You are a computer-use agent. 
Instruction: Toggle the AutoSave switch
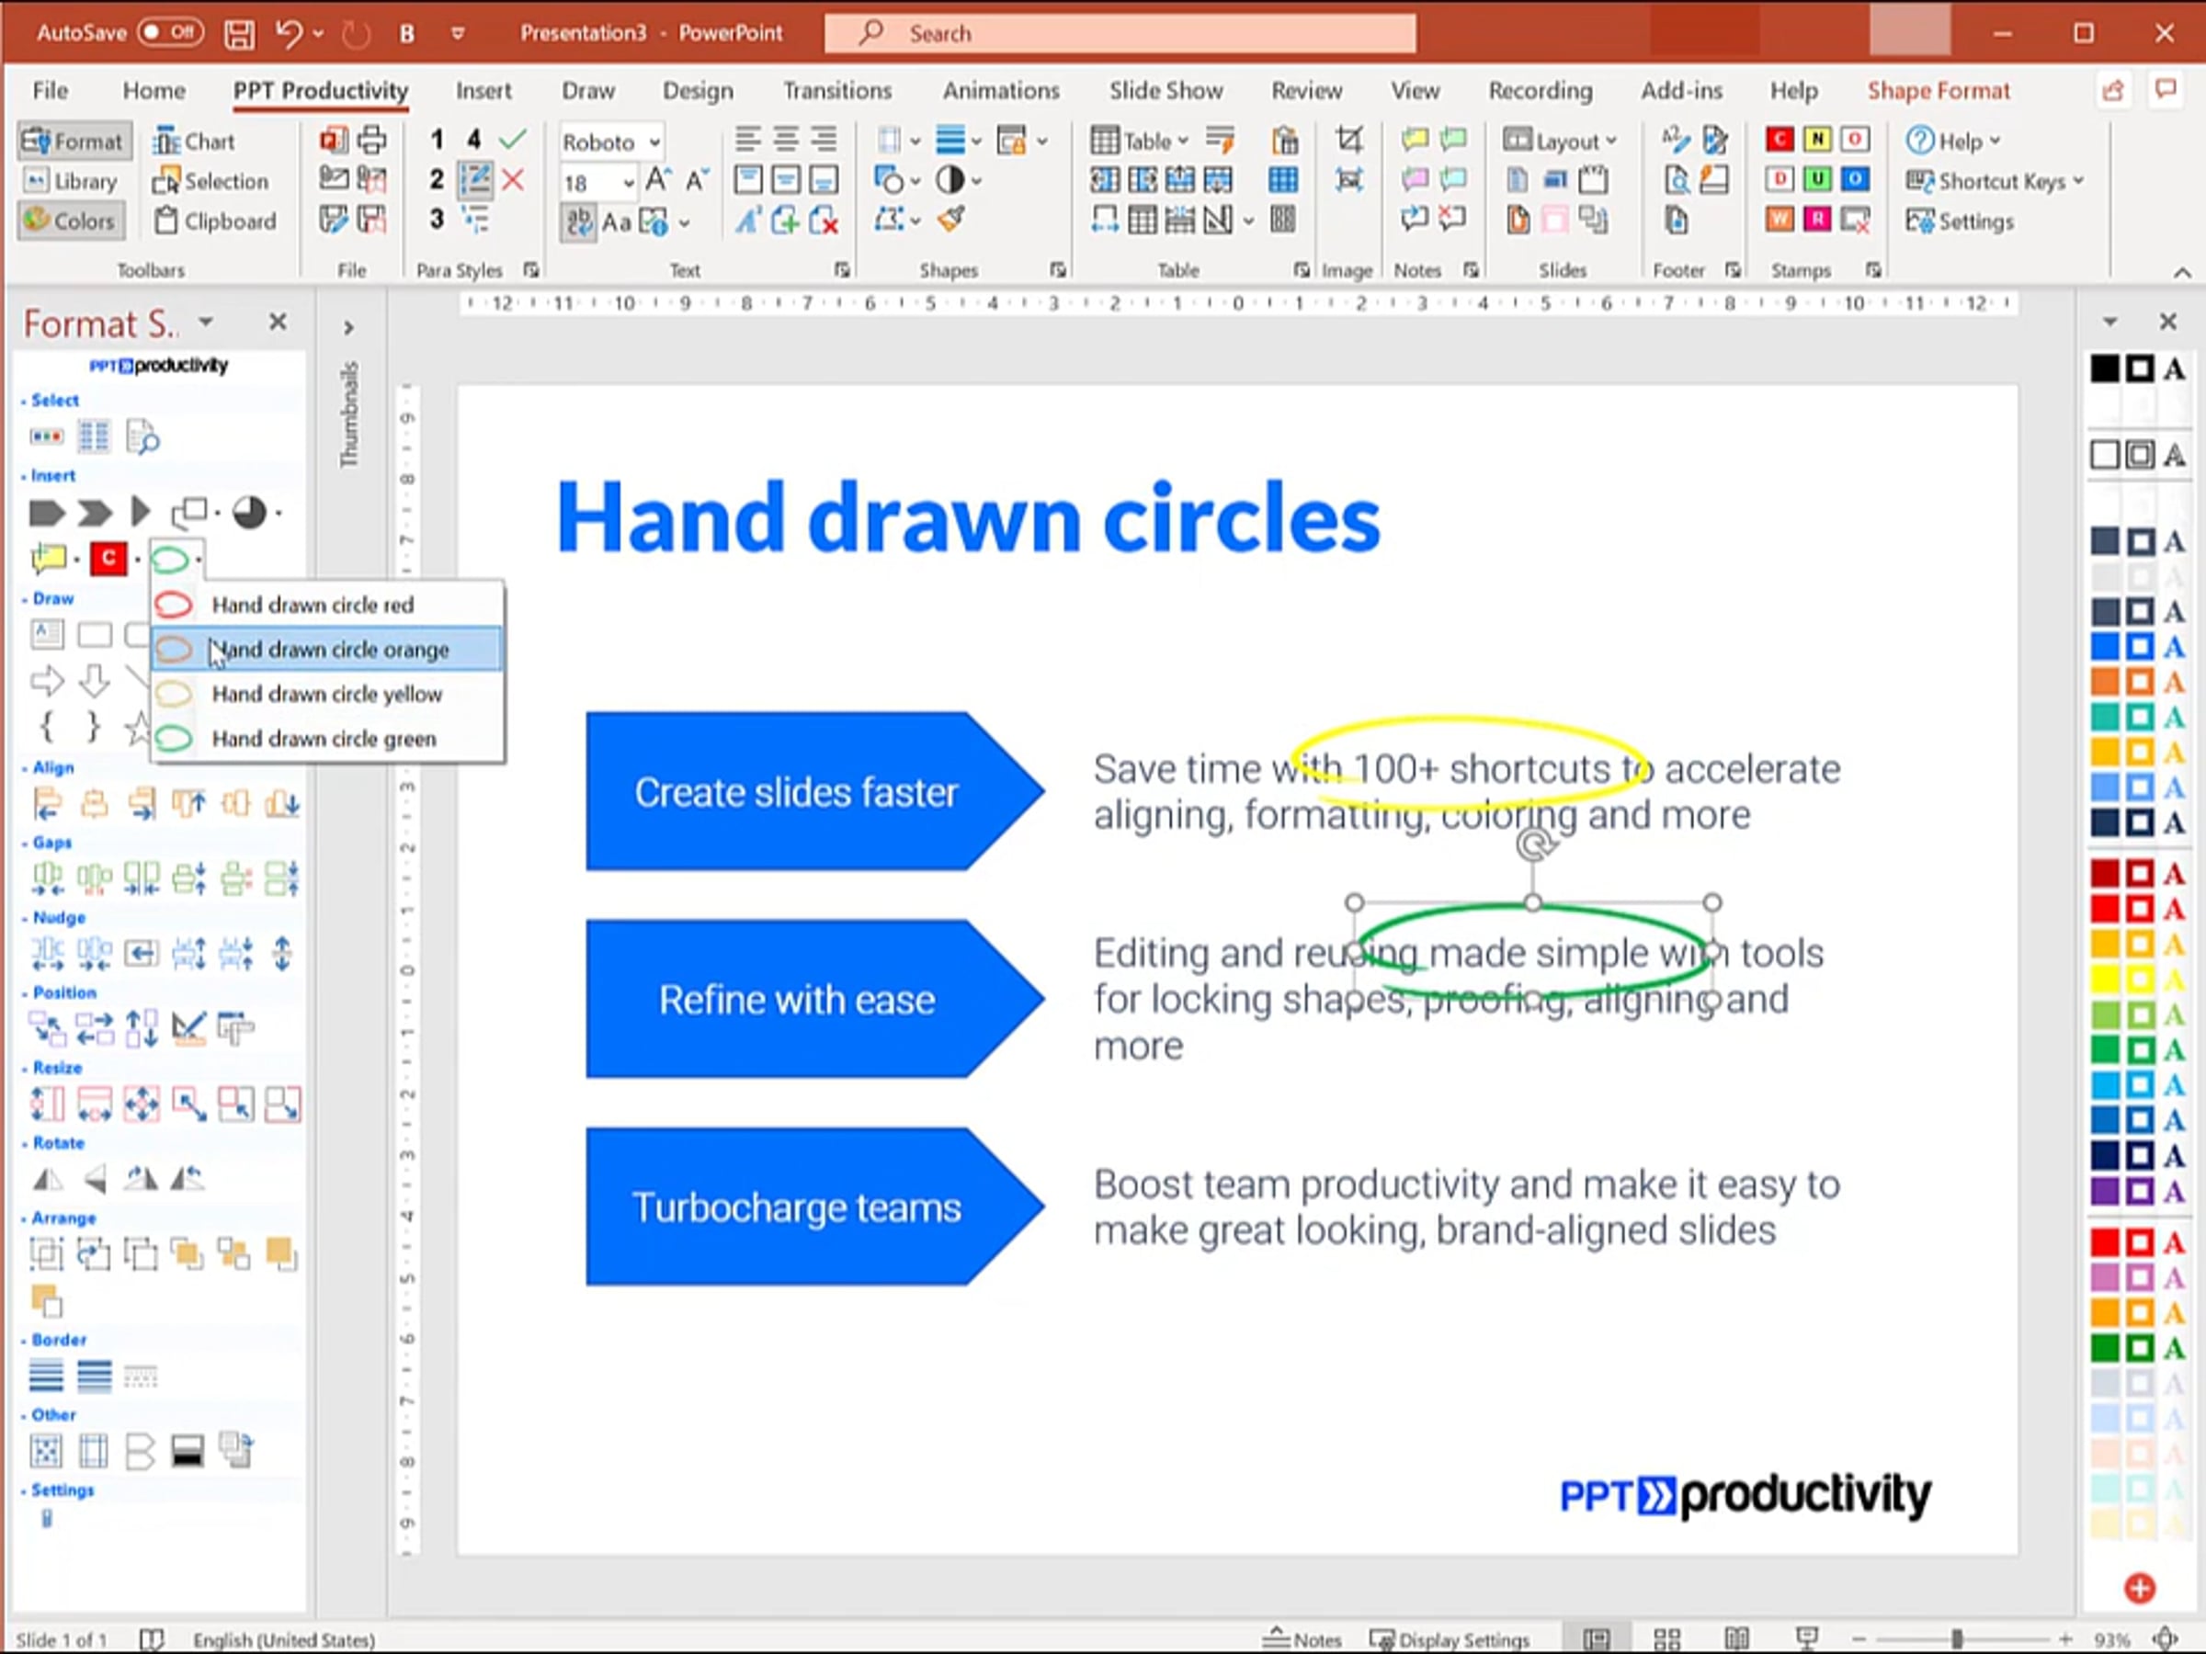click(171, 33)
